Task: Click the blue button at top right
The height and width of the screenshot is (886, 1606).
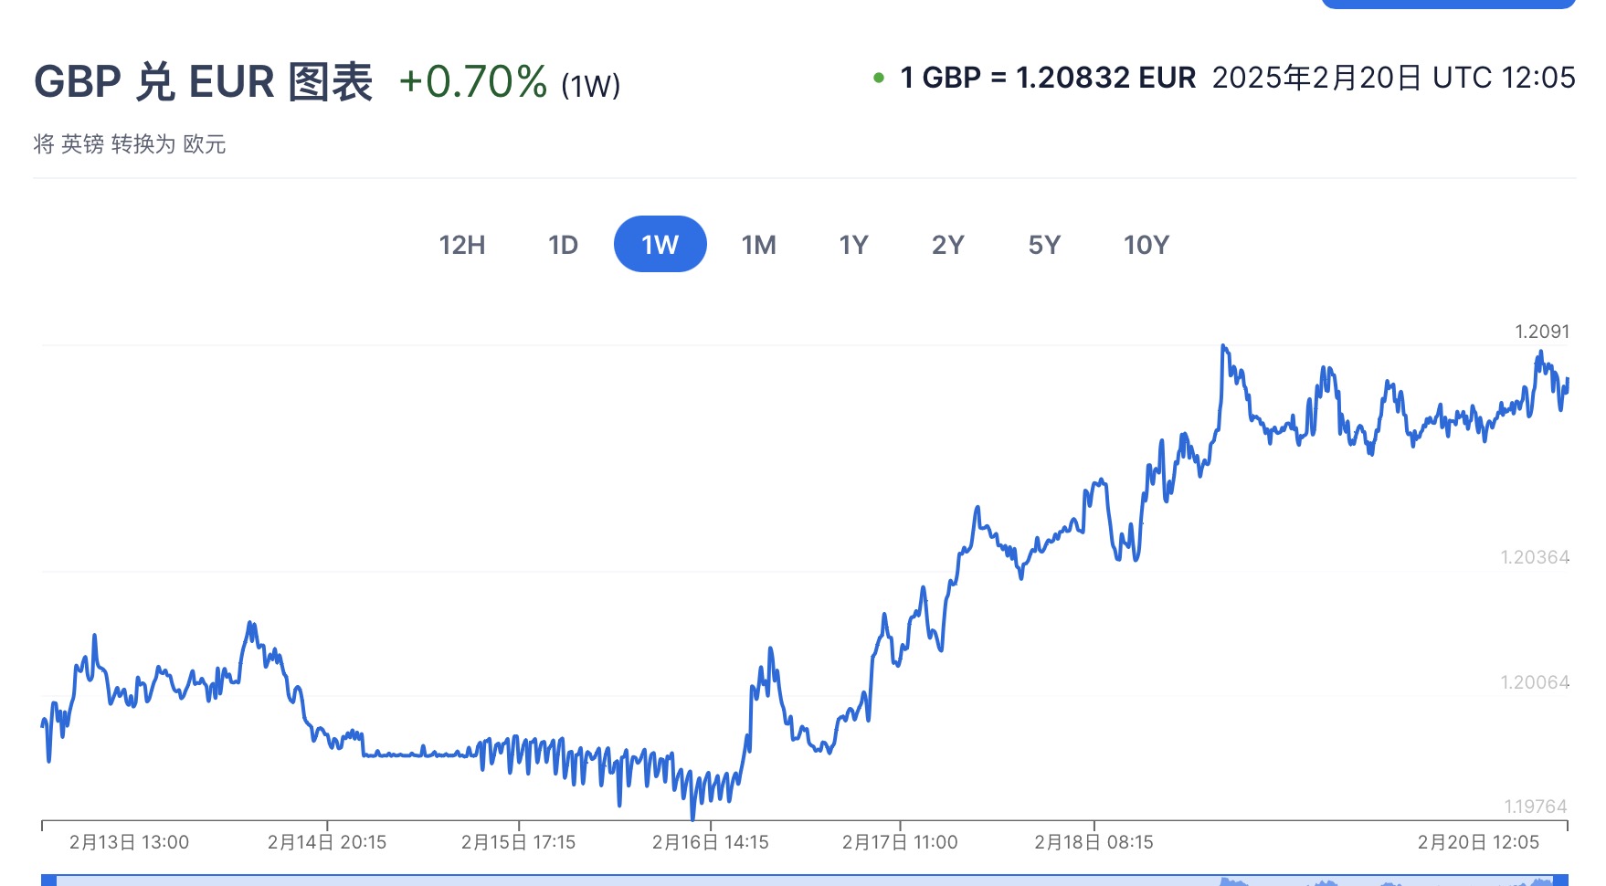Action: tap(1448, 4)
